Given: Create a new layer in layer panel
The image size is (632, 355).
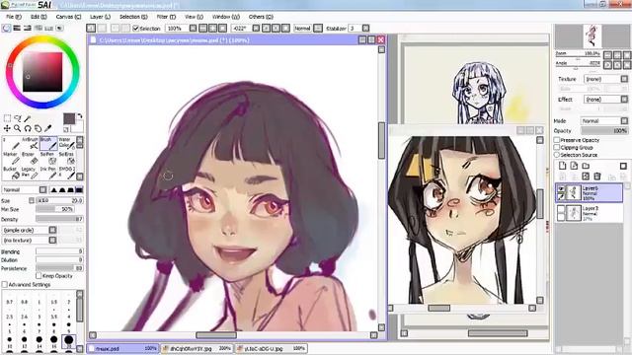Looking at the screenshot, I should pos(562,166).
